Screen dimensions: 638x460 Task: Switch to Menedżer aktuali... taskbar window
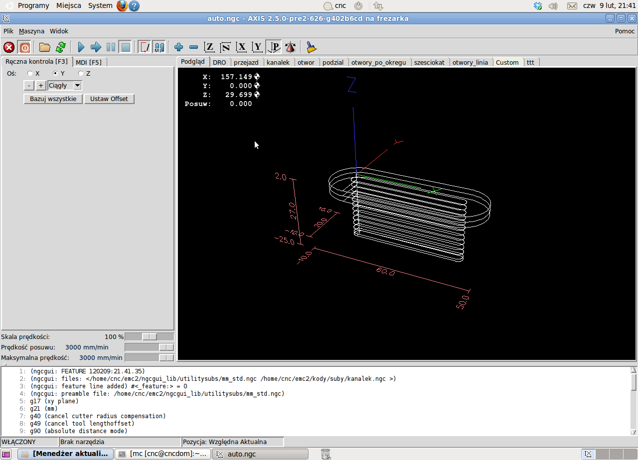click(66, 454)
